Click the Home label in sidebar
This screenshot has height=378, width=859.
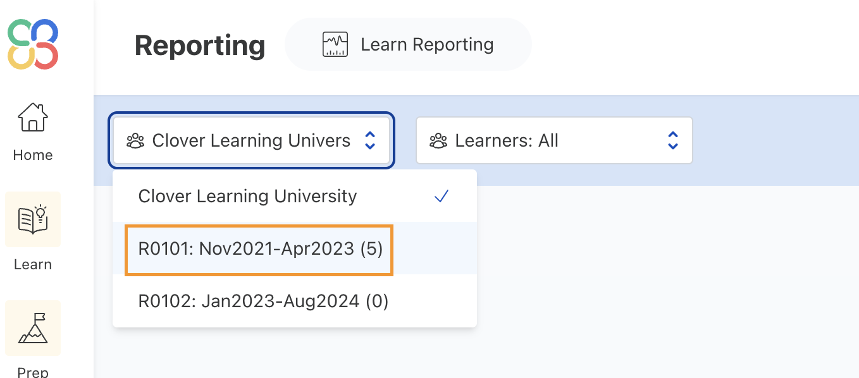point(33,155)
